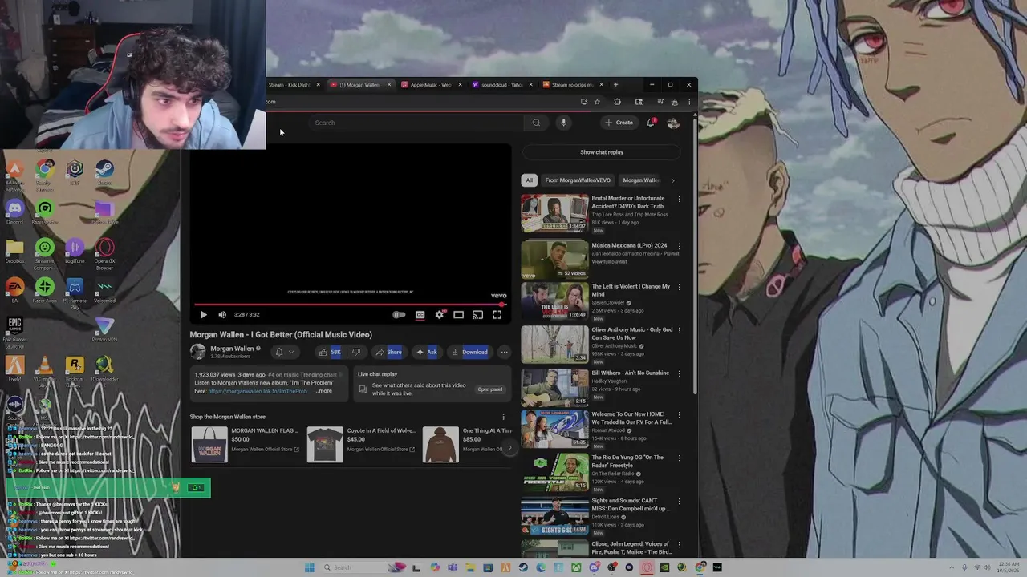Open the YouTube notifications bell
Viewport: 1027px width, 577px height.
pos(651,123)
